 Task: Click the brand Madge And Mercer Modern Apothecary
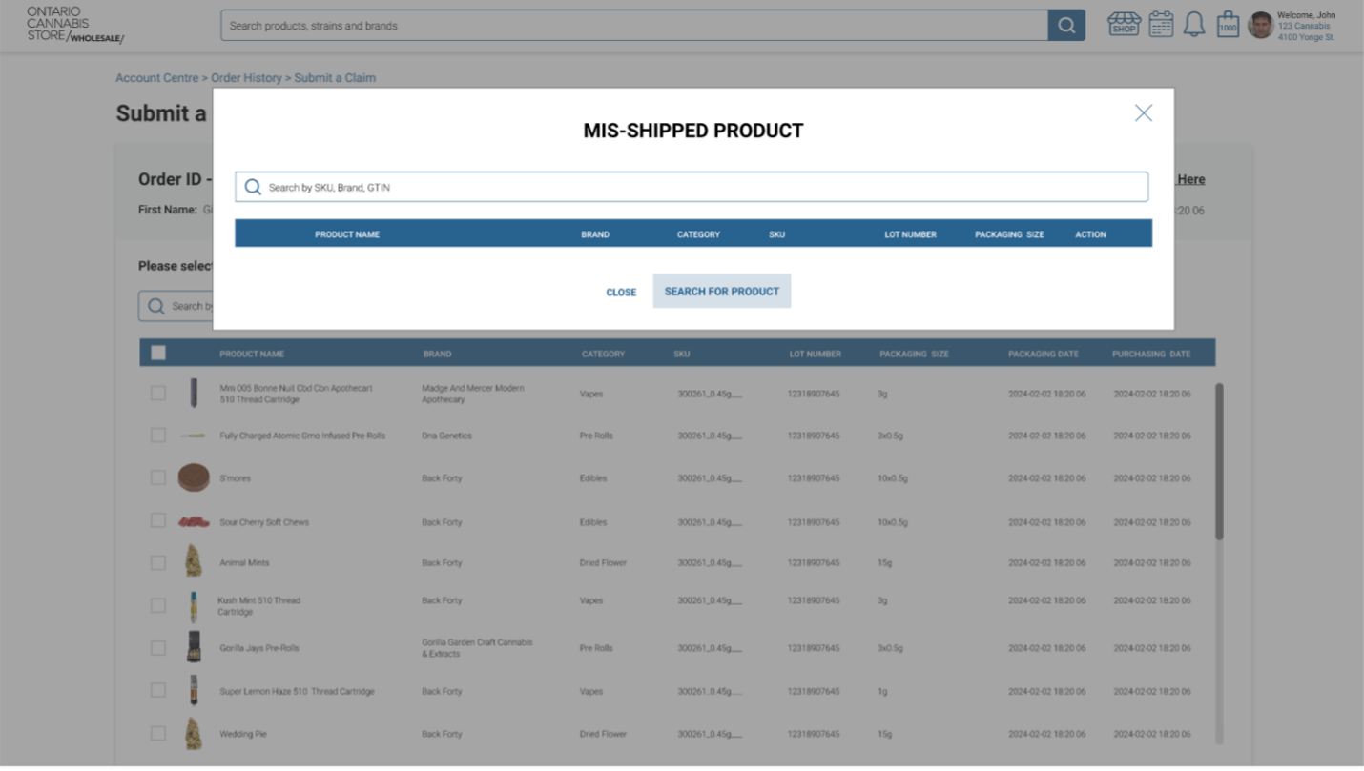(x=473, y=394)
